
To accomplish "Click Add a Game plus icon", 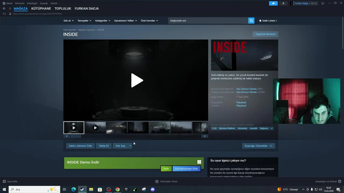I will coord(4,181).
